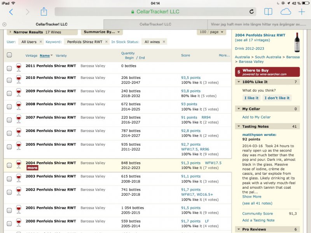Image resolution: width=311 pixels, height=233 pixels.
Task: Check the 2011 Penfolds Shiraz RWT box
Action: 9,68
